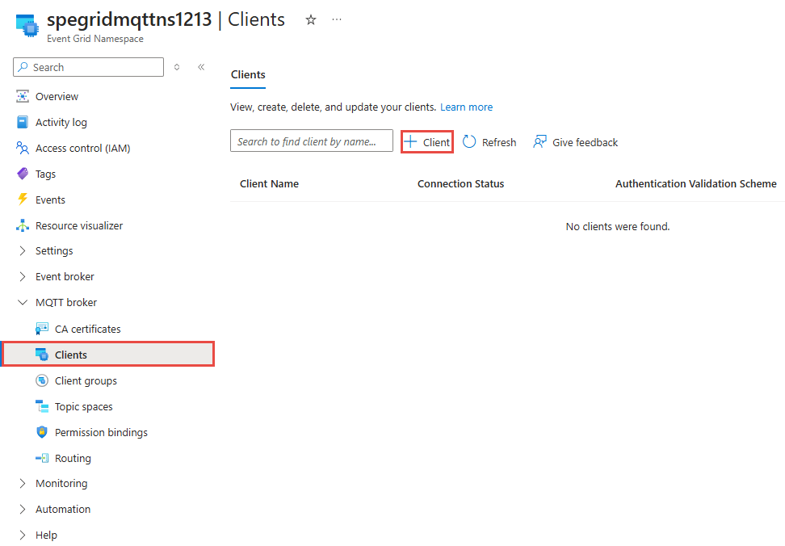Follow the Learn more link
This screenshot has width=785, height=546.
tap(466, 107)
